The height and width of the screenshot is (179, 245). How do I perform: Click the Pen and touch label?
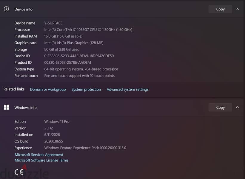click(26, 76)
